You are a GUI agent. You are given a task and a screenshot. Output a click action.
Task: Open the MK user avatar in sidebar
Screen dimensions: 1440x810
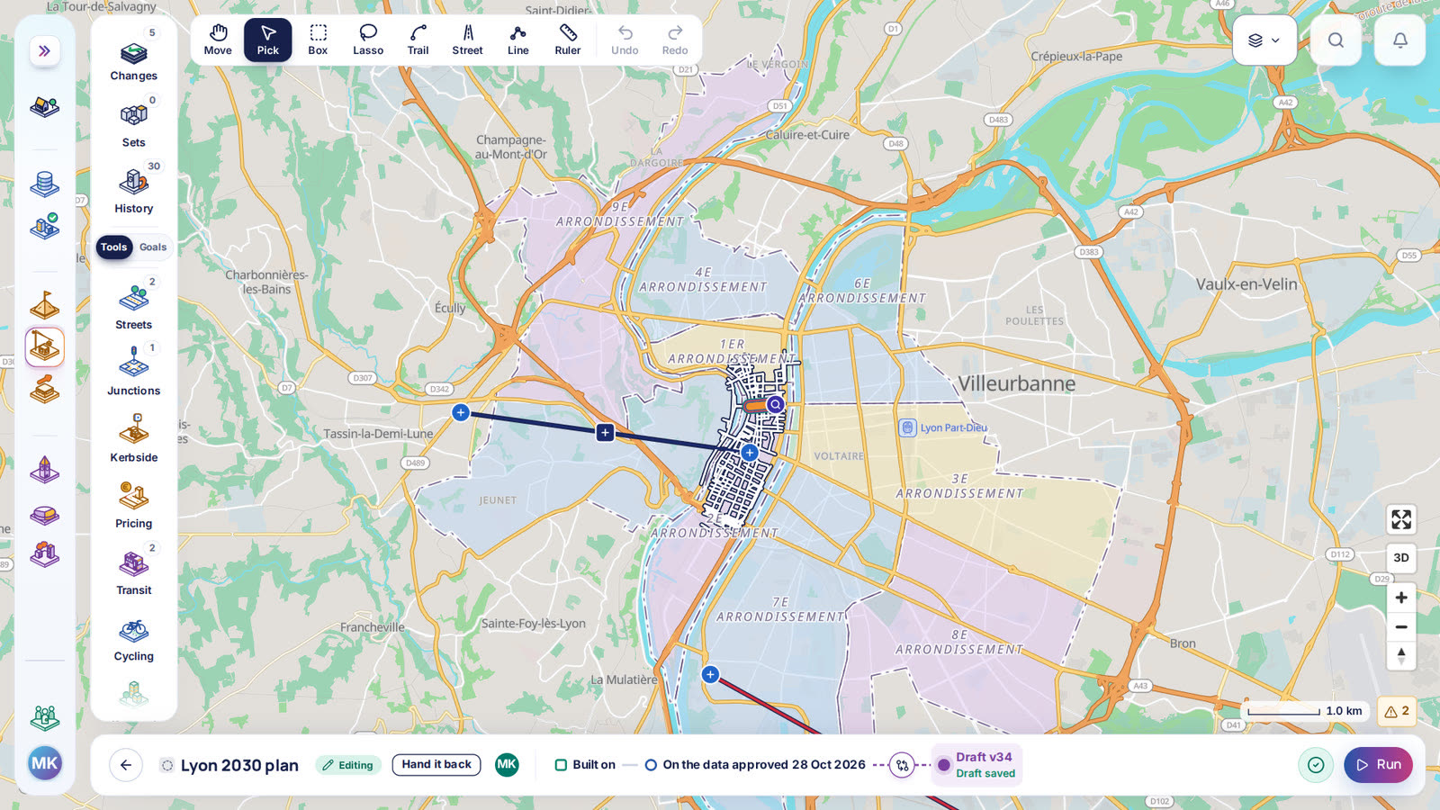pos(45,764)
